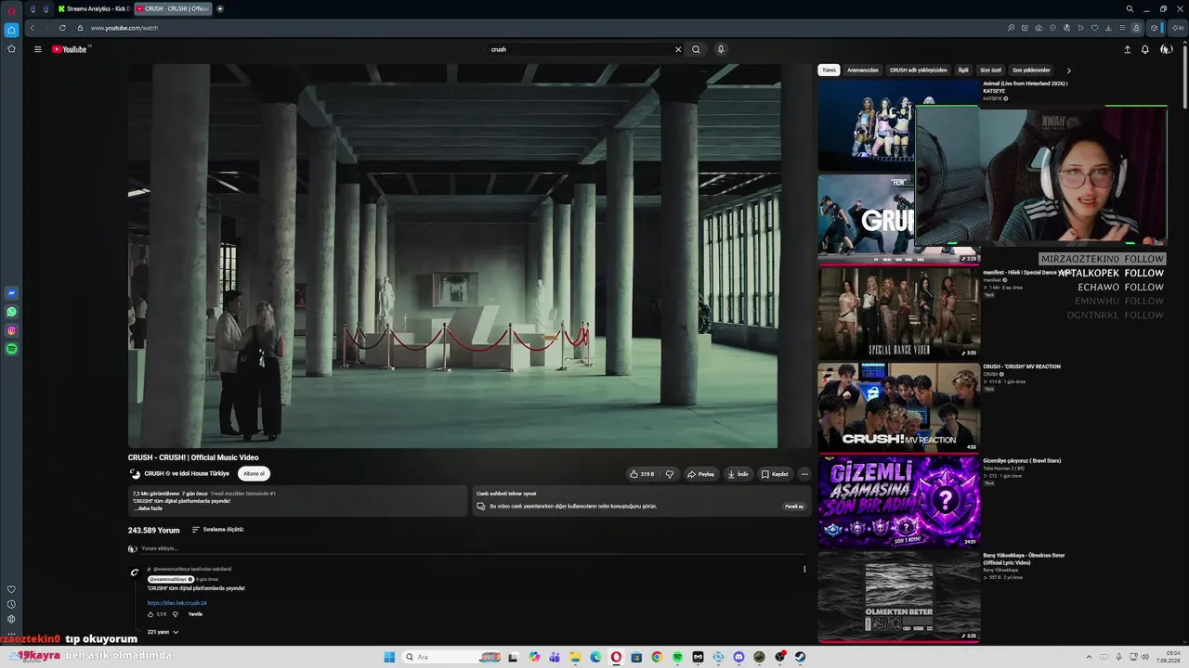The height and width of the screenshot is (668, 1189).
Task: Open the YouTube create/upload icon
Action: (x=1127, y=49)
